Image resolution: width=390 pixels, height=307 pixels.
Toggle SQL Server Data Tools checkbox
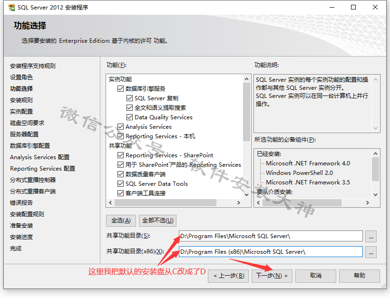coord(120,184)
